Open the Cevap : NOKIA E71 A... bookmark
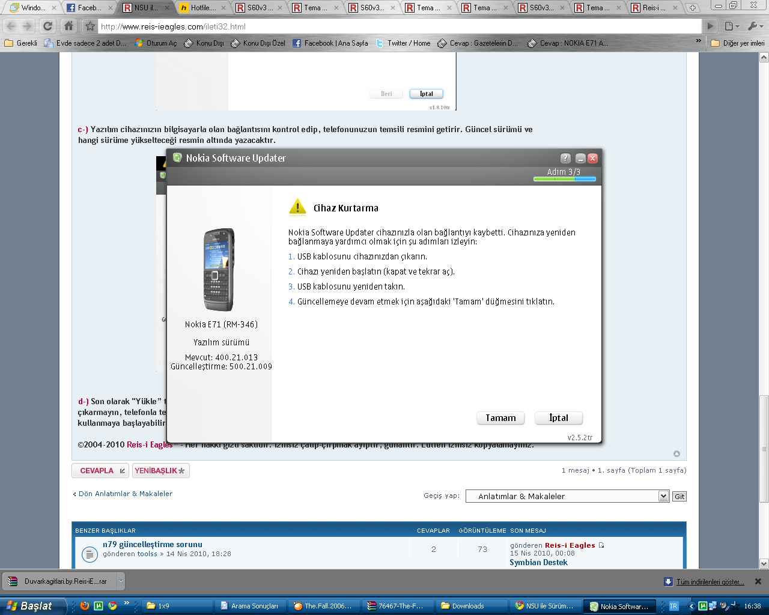Screen dimensions: 769x615 (x=568, y=43)
